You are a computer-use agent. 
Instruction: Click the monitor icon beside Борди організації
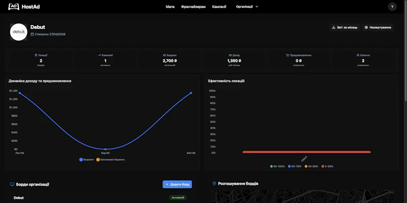[x=12, y=184]
